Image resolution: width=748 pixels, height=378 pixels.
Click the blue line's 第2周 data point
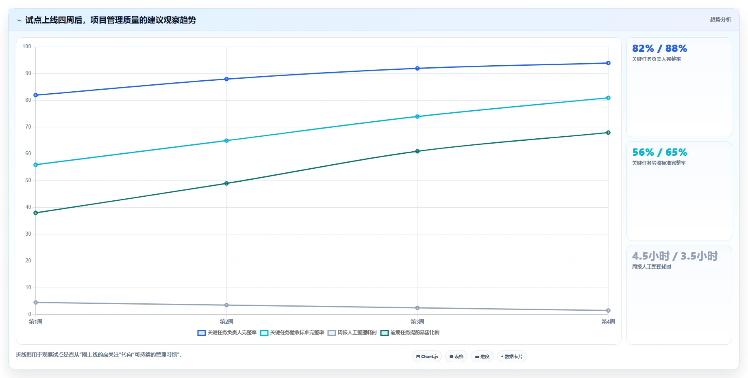click(x=226, y=79)
